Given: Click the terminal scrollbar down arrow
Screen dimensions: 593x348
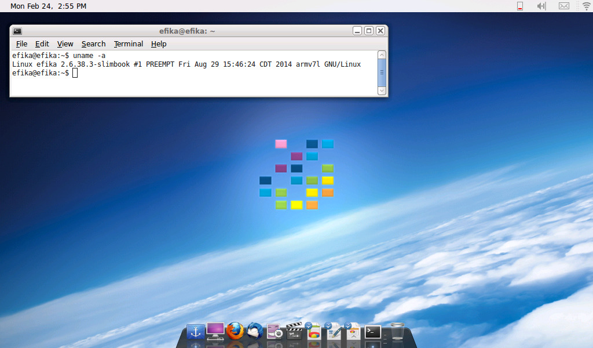Looking at the screenshot, I should [x=382, y=90].
